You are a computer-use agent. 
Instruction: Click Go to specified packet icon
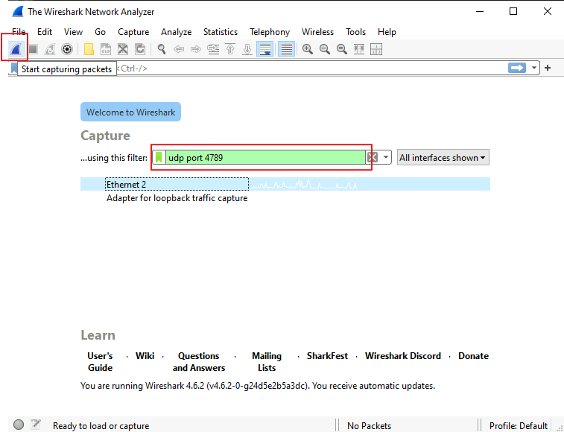[213, 49]
